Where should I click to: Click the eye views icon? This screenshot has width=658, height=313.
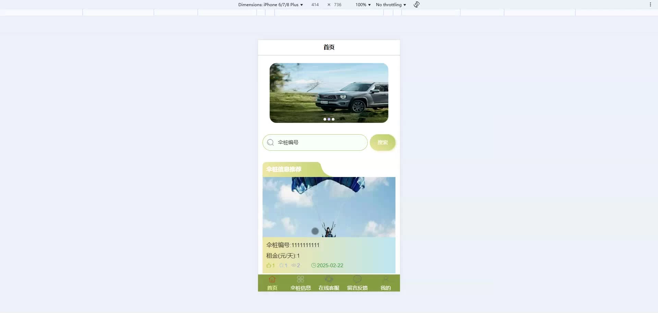tap(294, 266)
